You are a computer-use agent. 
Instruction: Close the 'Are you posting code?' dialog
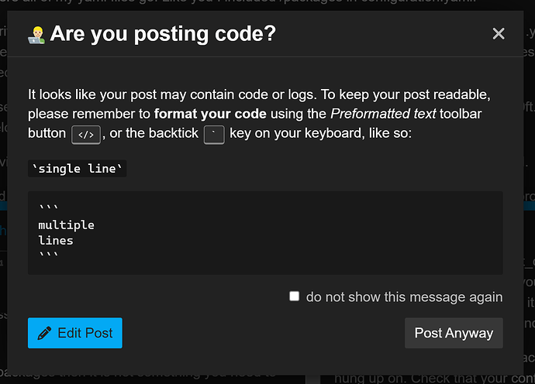pos(499,33)
